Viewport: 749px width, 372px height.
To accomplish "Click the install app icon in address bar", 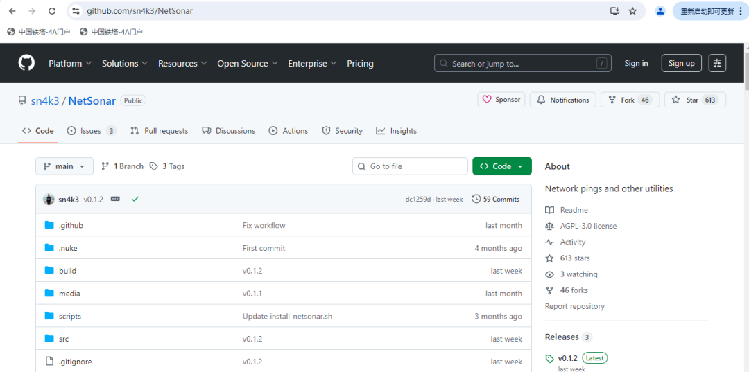I will (614, 11).
